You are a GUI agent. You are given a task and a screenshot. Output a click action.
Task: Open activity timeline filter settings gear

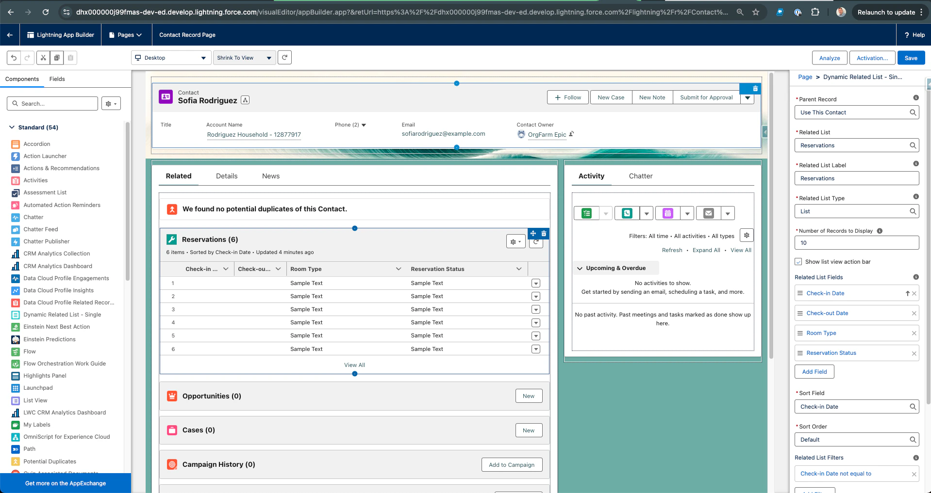pos(747,236)
